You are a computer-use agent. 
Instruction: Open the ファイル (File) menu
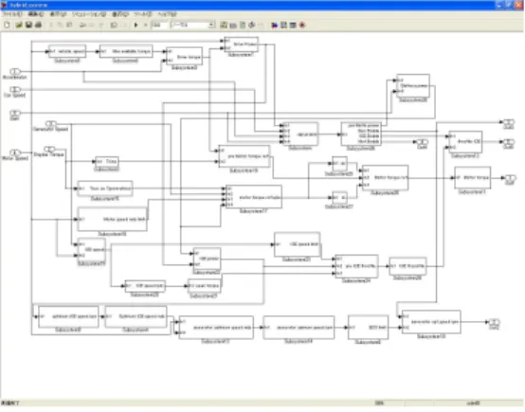(x=11, y=14)
